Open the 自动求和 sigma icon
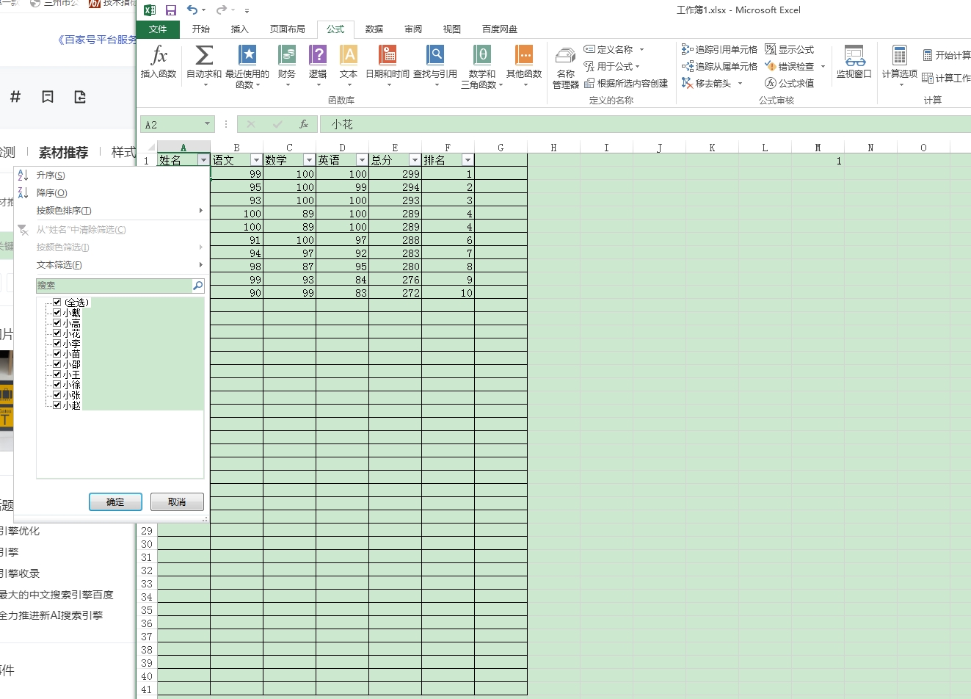The height and width of the screenshot is (699, 971). (204, 55)
